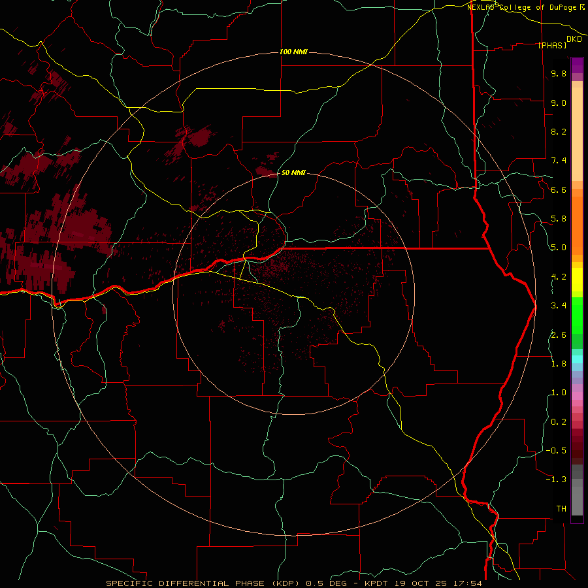The width and height of the screenshot is (588, 588).
Task: Click the 'DKD' label above the color scale
Action: click(x=574, y=39)
